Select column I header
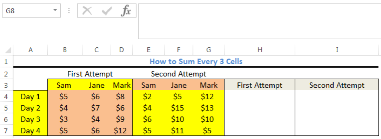Viewport: 381px width, 139px height. coord(337,50)
